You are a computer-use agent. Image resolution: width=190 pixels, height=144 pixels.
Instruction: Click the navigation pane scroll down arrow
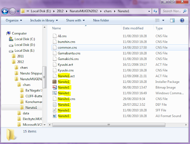(x=45, y=125)
